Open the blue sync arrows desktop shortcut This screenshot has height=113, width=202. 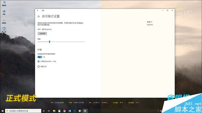(x=4, y=30)
